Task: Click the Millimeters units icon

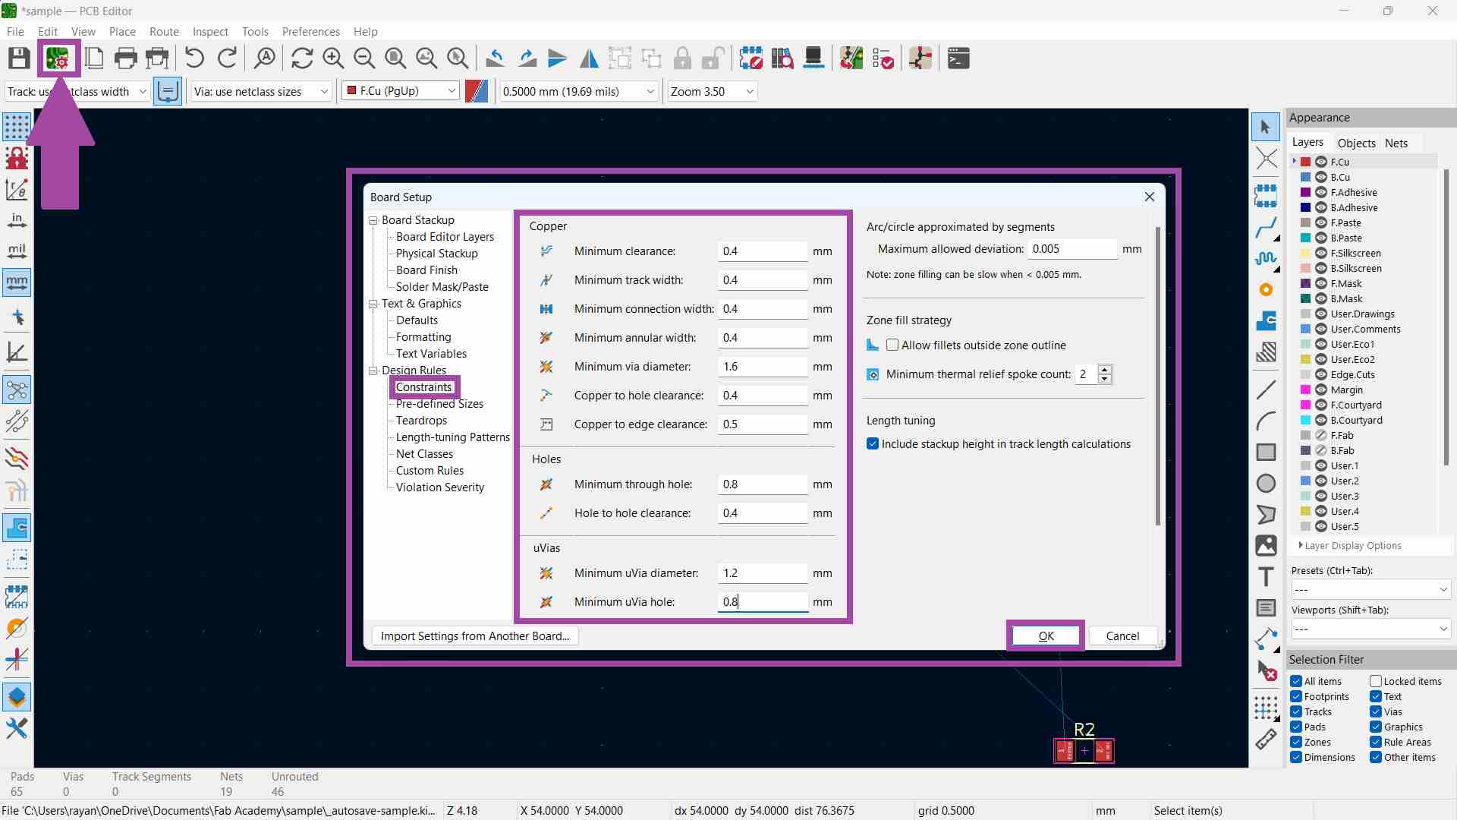Action: [17, 282]
